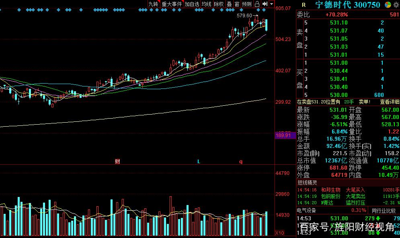
Task: Toggle 叠 overlay mode
Action: click(229, 4)
